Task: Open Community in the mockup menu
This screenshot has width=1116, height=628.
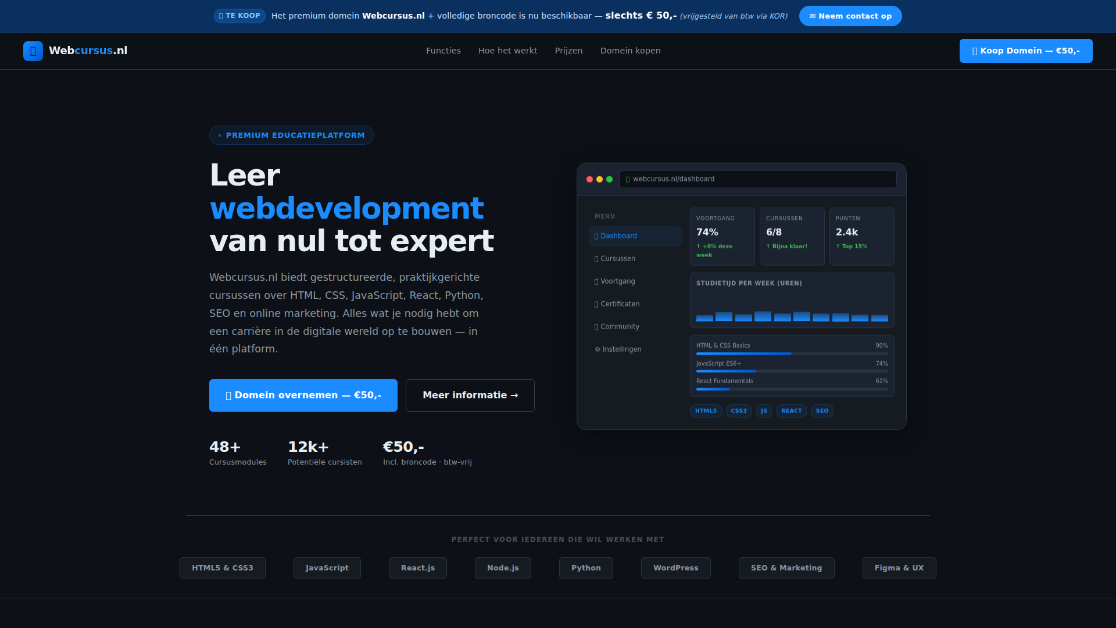Action: (635, 327)
